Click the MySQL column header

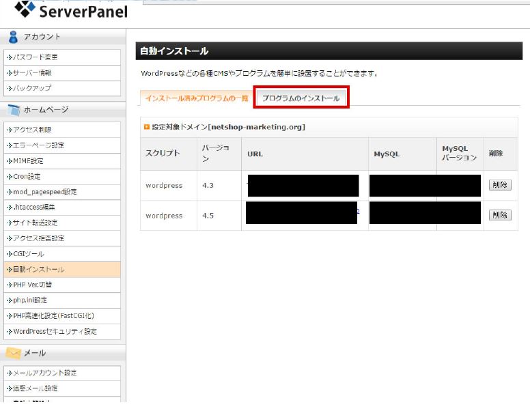click(402, 154)
